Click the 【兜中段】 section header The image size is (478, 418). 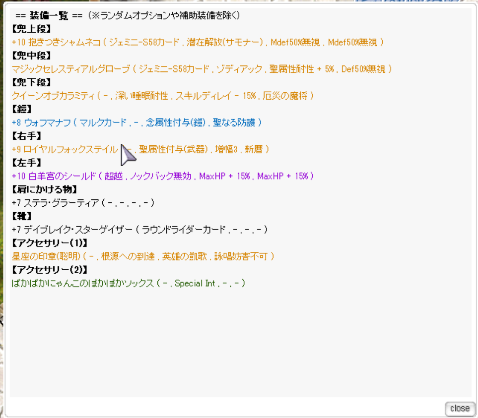32,56
